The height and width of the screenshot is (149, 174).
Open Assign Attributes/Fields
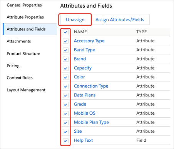(120, 20)
